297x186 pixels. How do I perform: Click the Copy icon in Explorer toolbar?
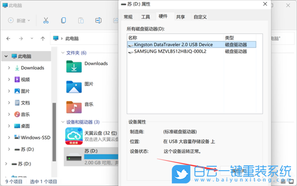pyautogui.click(x=63, y=20)
